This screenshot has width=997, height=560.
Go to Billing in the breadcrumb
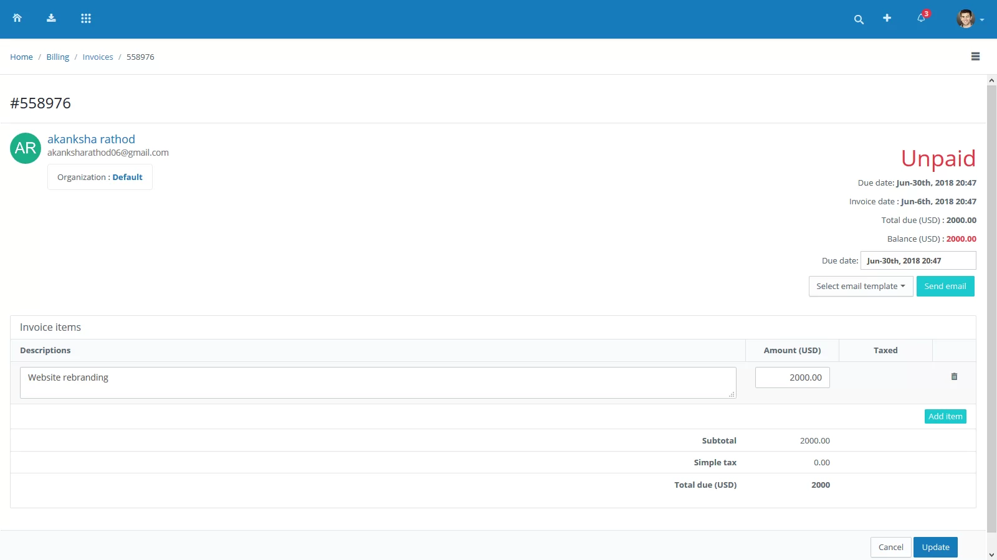pos(57,57)
